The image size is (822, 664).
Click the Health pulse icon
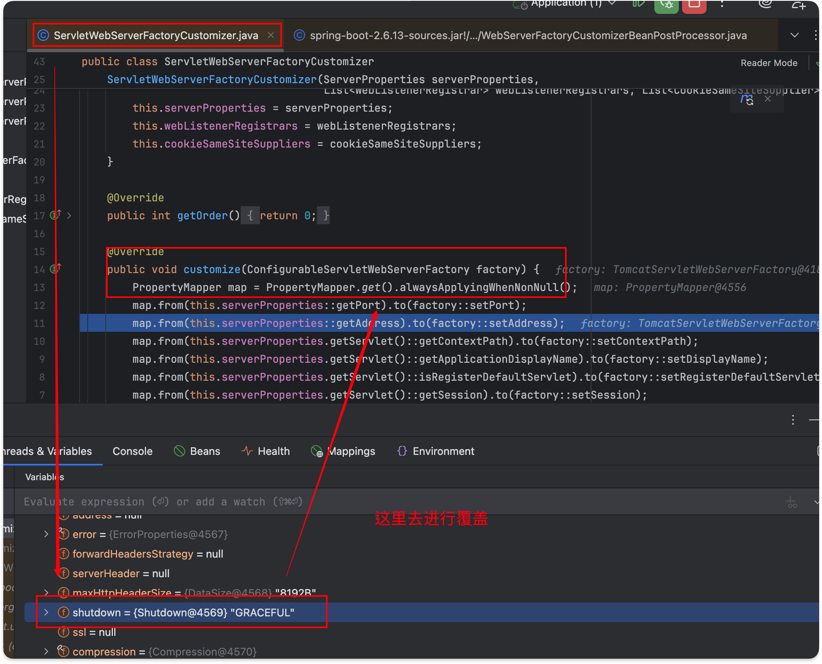247,451
